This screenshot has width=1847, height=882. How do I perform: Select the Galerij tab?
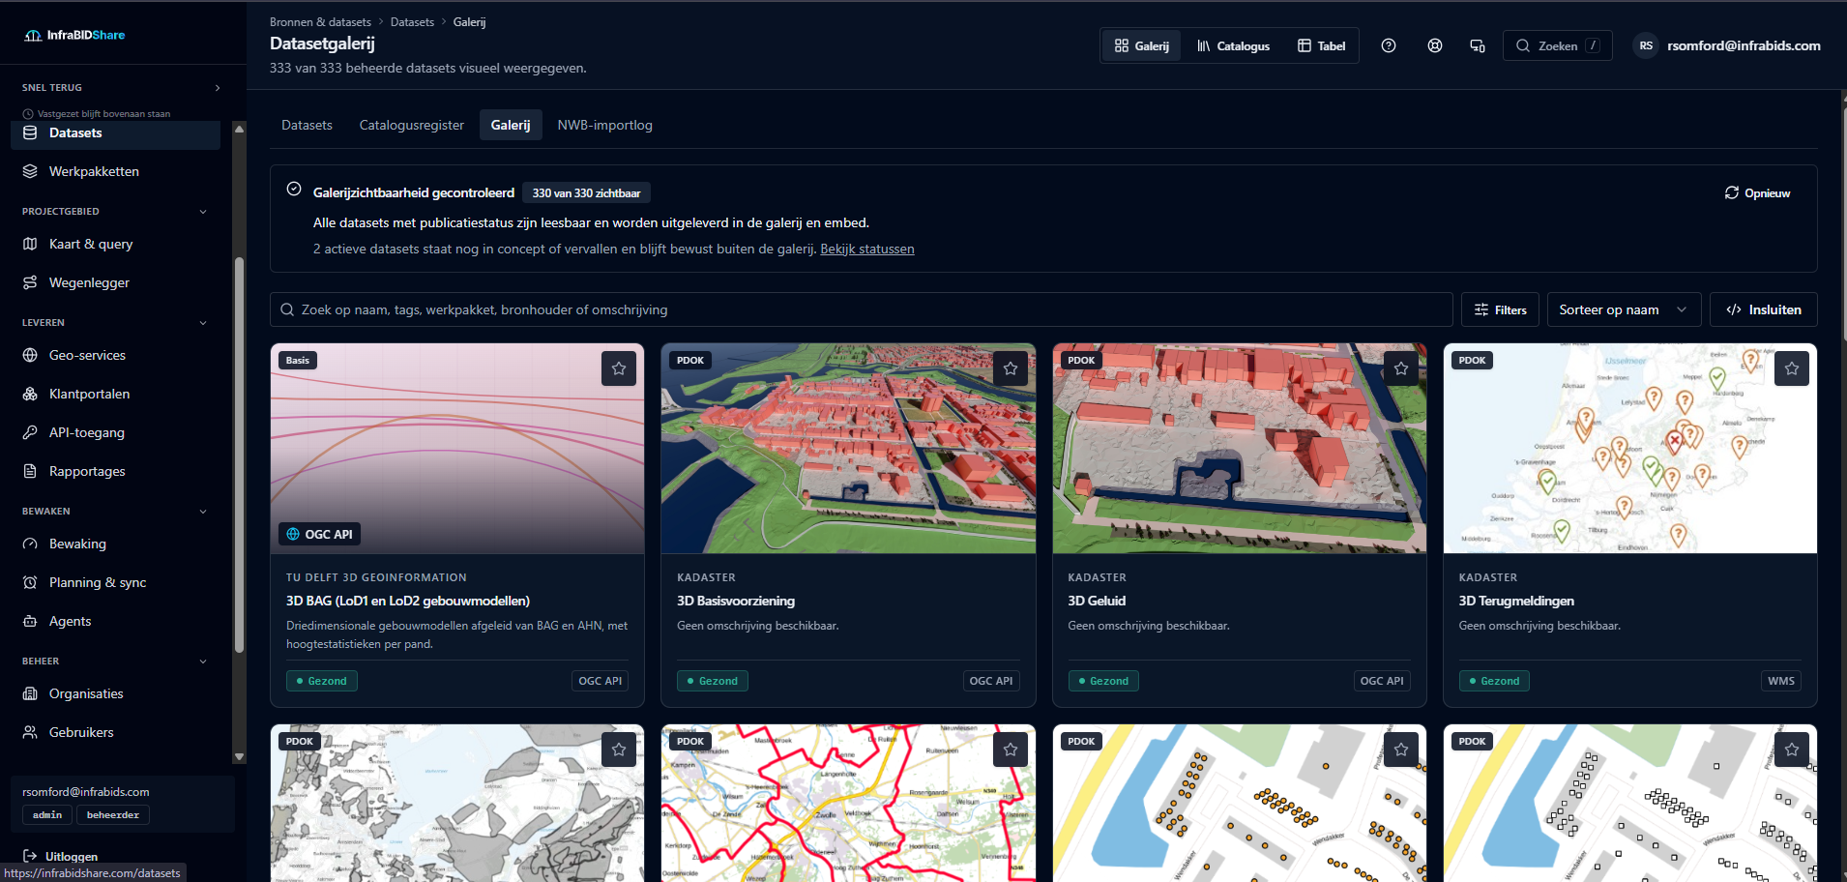(511, 125)
